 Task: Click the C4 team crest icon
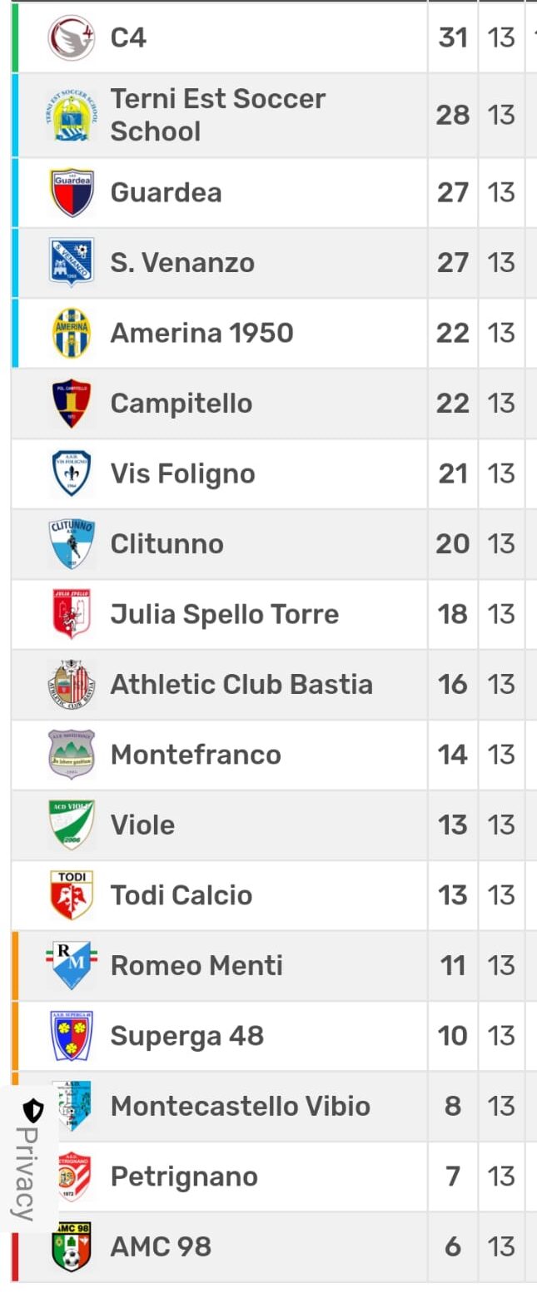click(72, 38)
